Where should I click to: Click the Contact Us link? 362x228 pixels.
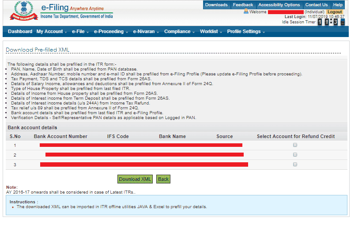[x=316, y=5]
